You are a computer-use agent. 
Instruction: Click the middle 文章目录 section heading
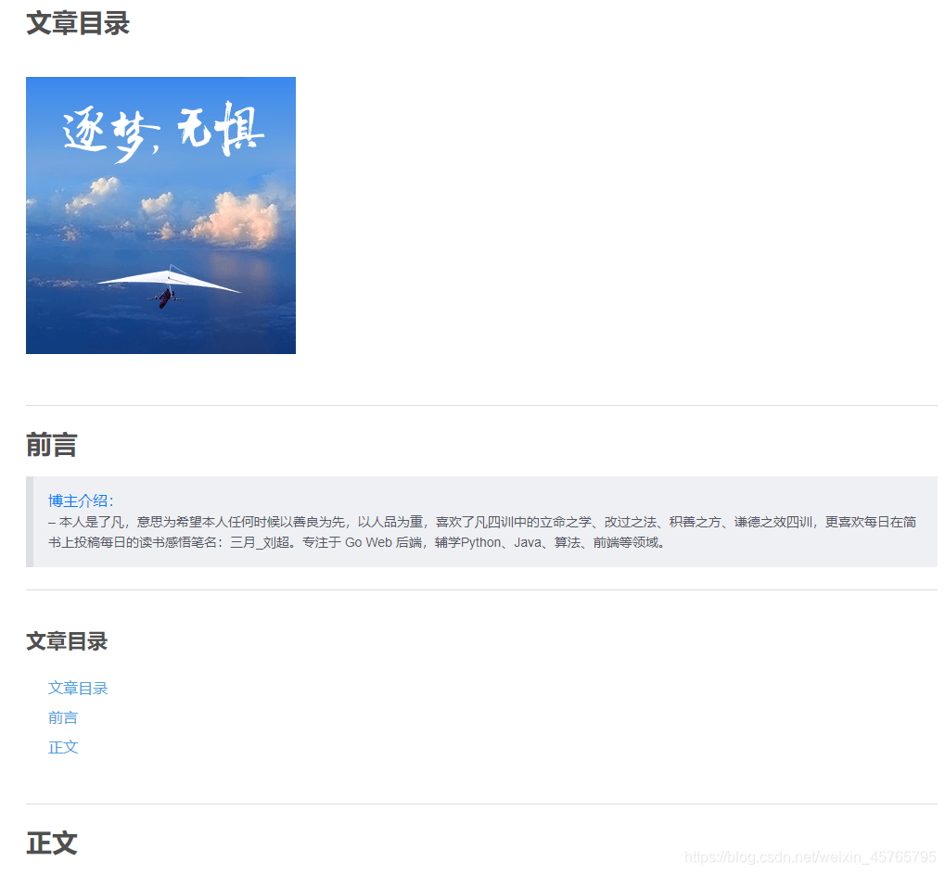[x=66, y=641]
